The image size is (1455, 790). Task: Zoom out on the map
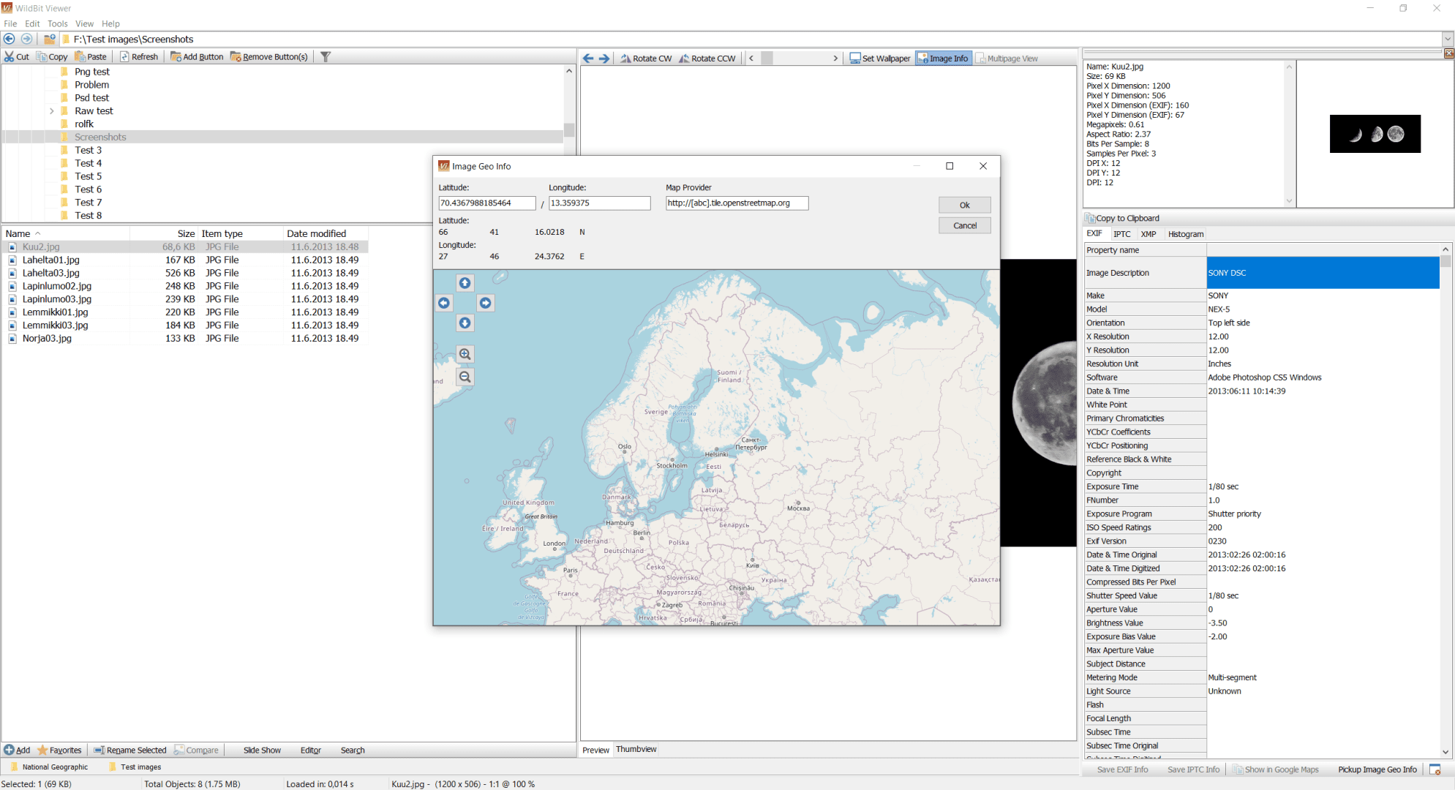click(x=465, y=377)
